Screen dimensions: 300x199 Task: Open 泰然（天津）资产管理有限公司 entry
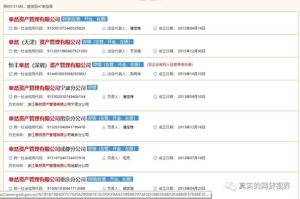point(44,42)
